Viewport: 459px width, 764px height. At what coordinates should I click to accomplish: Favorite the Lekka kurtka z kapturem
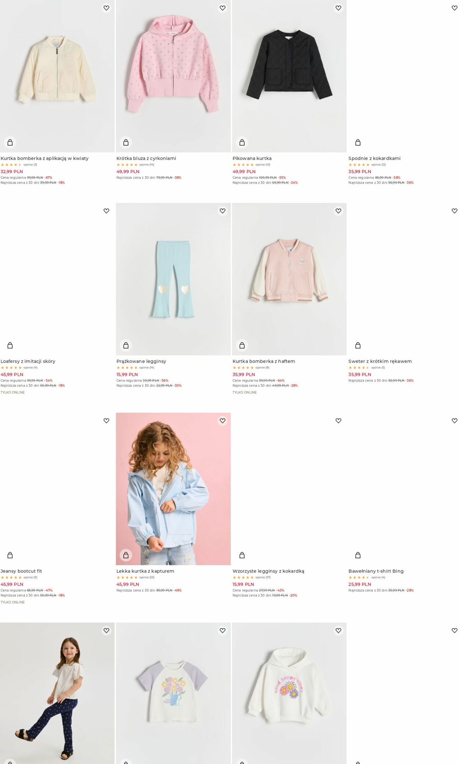[x=222, y=421]
